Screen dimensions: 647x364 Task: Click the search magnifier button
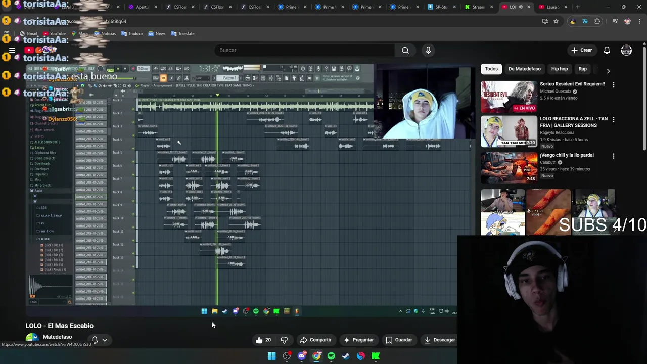405,50
